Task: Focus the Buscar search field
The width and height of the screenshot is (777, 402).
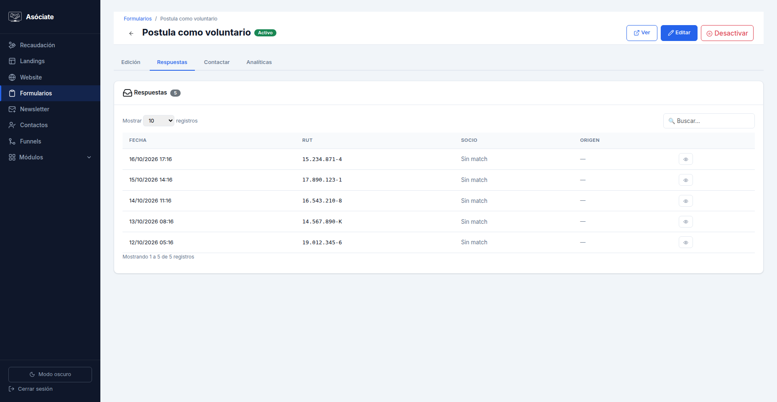Action: [x=709, y=121]
